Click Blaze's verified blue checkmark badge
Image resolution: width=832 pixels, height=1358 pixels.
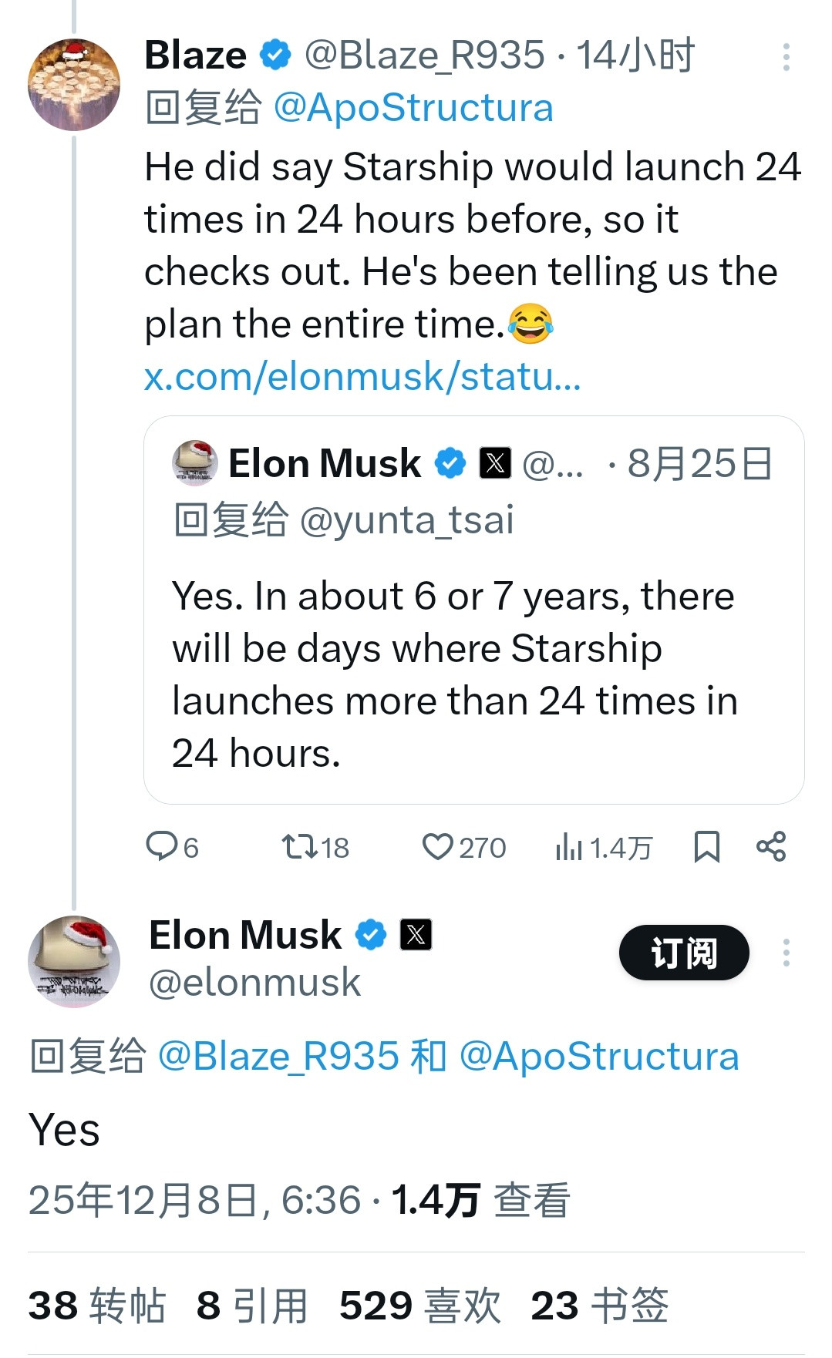[274, 55]
